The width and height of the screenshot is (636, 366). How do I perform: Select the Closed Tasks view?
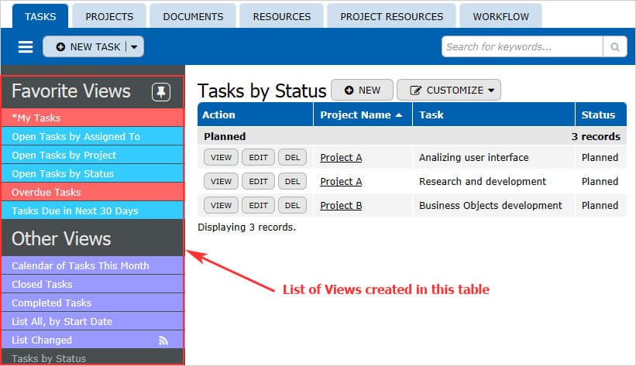click(92, 284)
